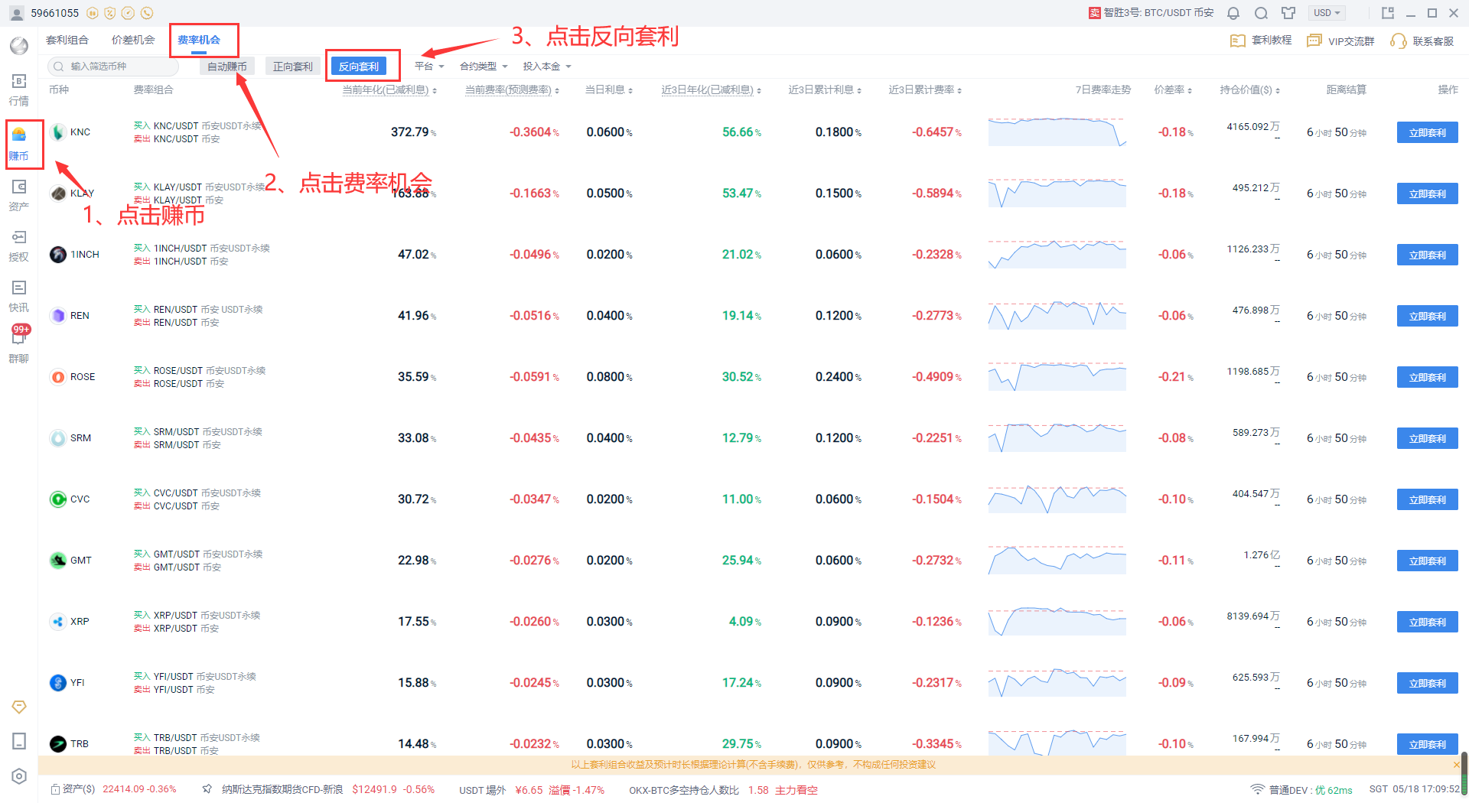The height and width of the screenshot is (803, 1469).
Task: Open the CVC 7-day rate trend chart
Action: [1057, 499]
